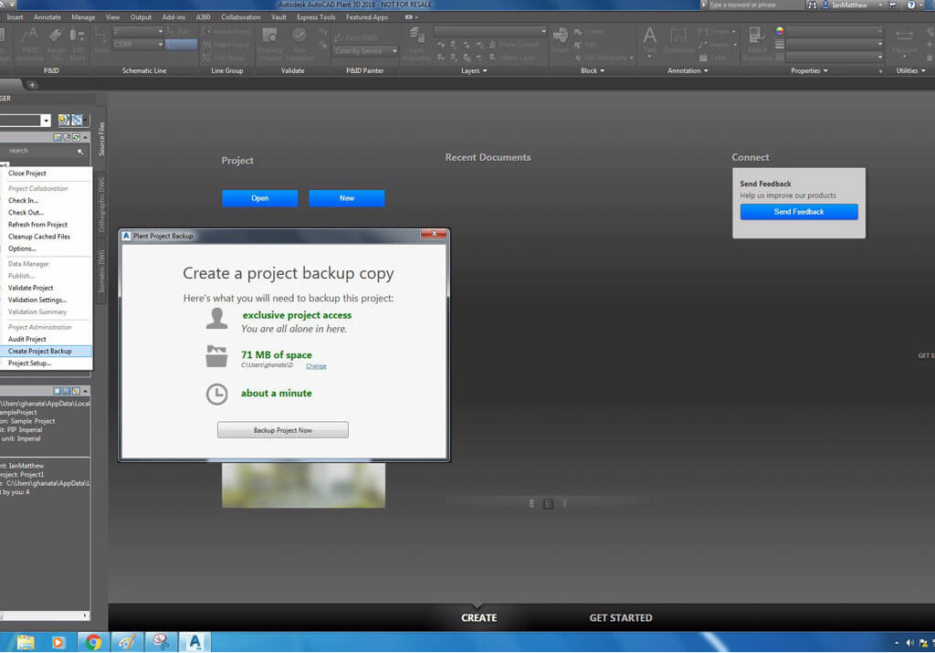Open Google Chrome from the taskbar
935x653 pixels.
point(93,642)
